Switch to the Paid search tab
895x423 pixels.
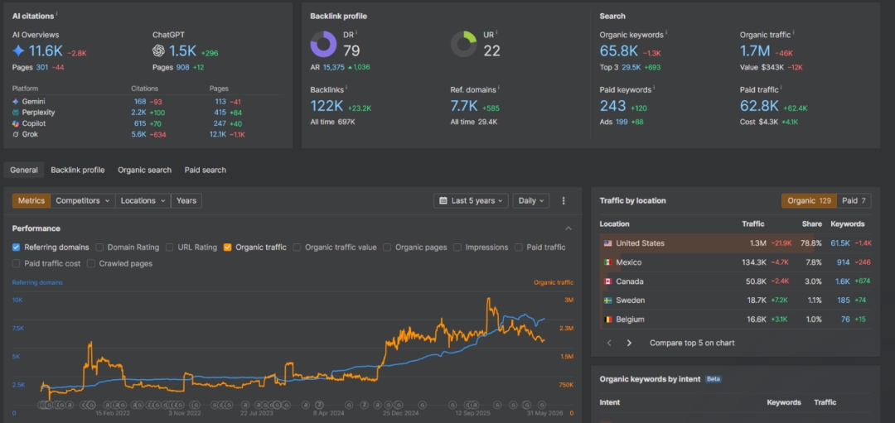(x=205, y=170)
